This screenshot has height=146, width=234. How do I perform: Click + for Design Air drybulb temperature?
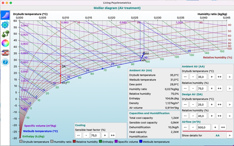[x=211, y=105]
